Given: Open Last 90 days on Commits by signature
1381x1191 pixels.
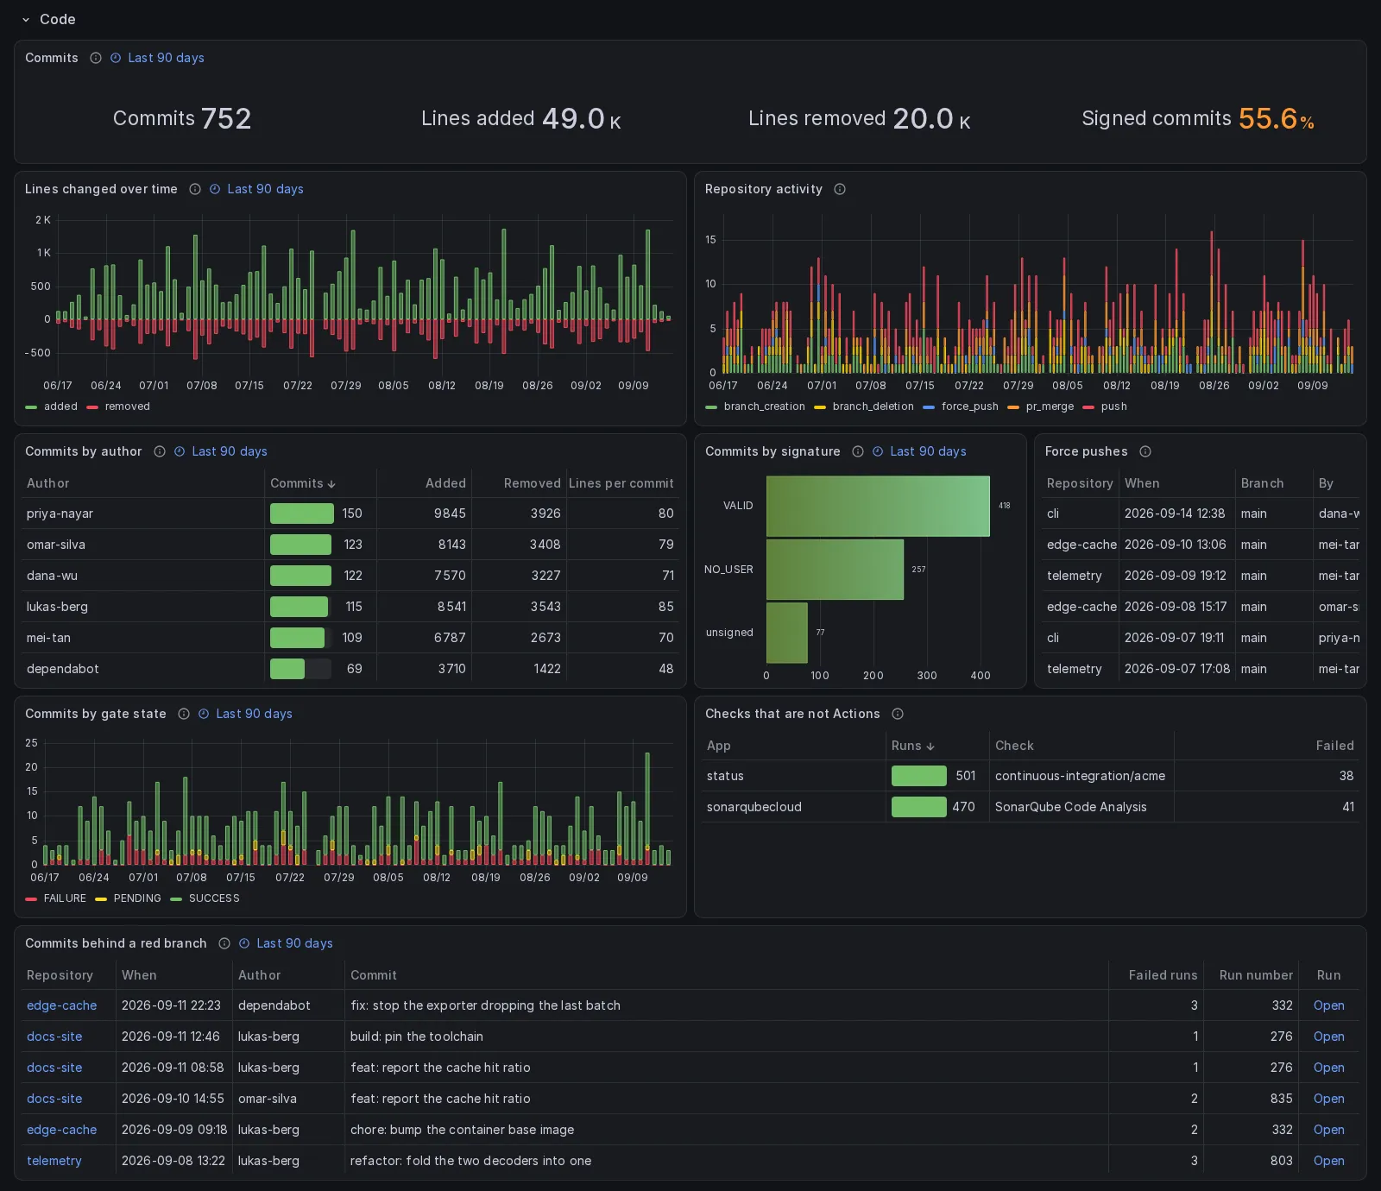Looking at the screenshot, I should tap(928, 451).
